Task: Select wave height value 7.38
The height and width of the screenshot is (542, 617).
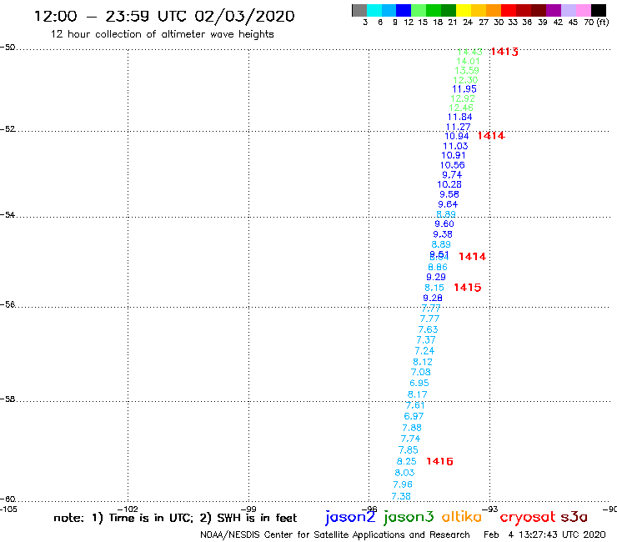Action: (x=401, y=496)
